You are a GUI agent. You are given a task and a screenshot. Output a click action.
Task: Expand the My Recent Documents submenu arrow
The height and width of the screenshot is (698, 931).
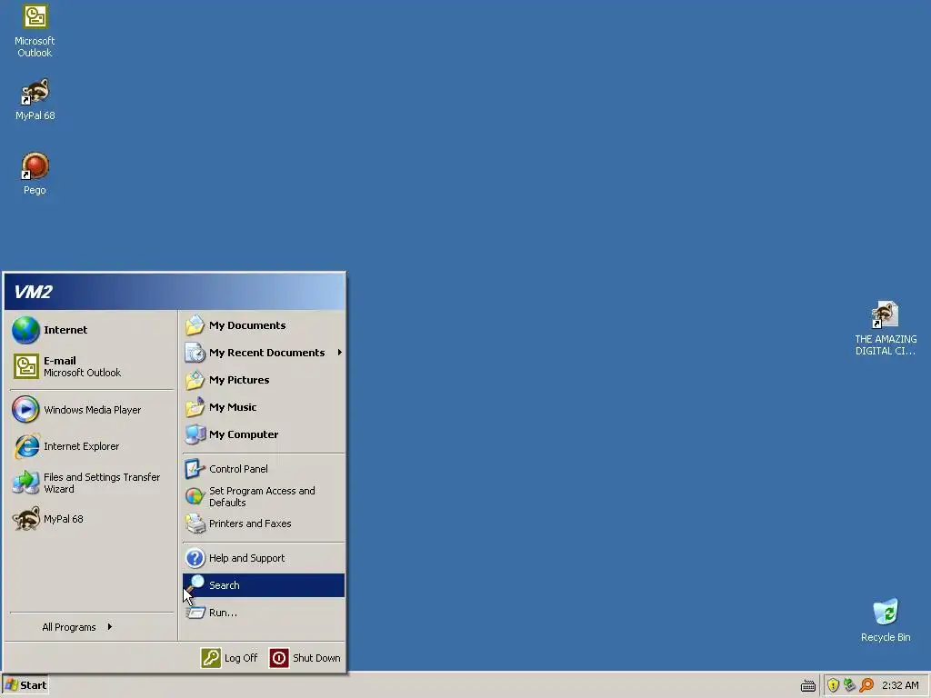(340, 353)
